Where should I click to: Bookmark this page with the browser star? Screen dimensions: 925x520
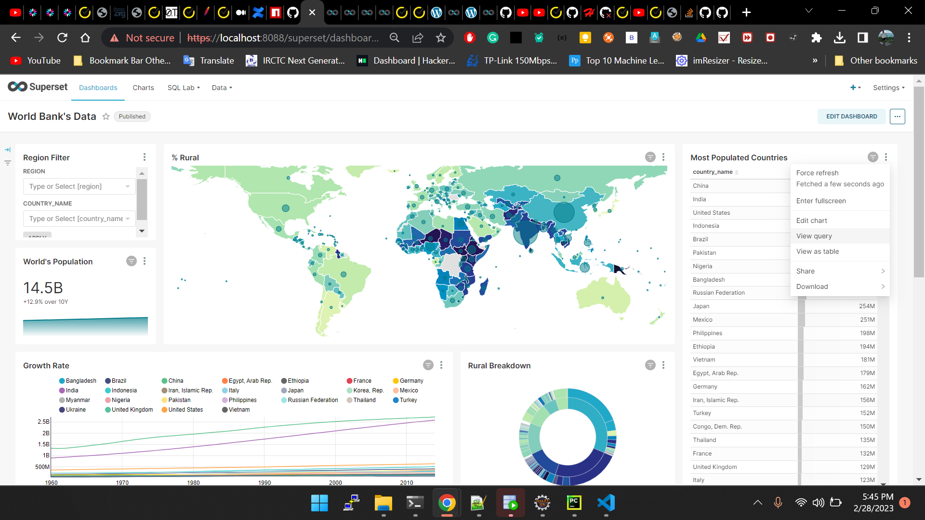[440, 38]
